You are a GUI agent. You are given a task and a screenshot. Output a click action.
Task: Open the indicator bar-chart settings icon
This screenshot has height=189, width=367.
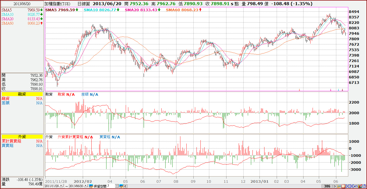[x=360, y=186]
